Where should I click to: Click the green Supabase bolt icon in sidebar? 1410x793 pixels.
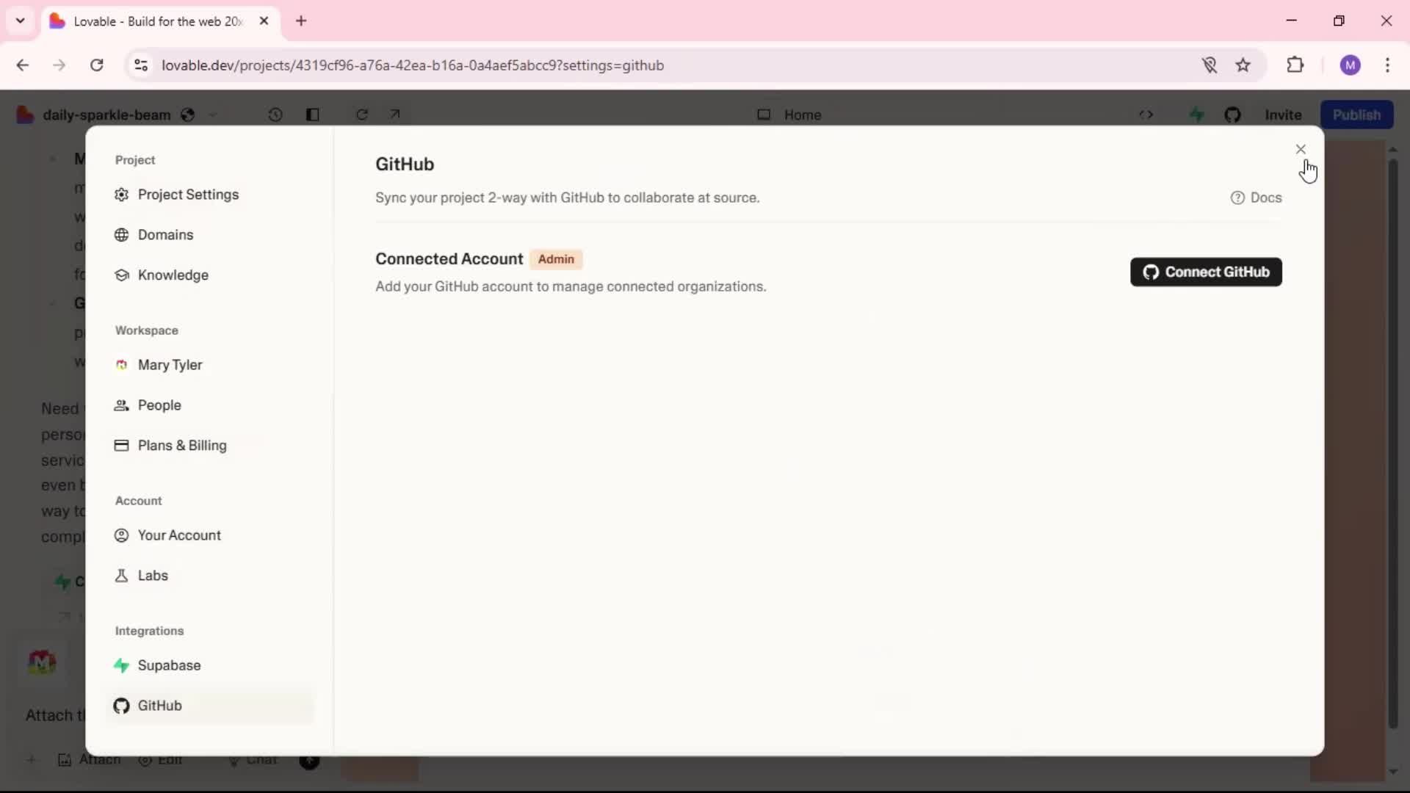pos(122,665)
